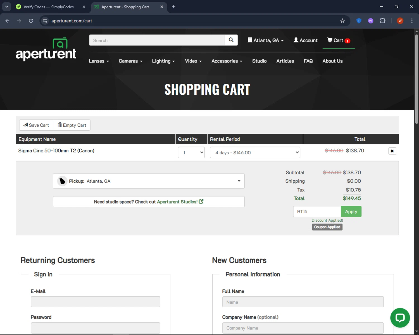Go back to previous page
Viewport: 419px width, 335px height.
pyautogui.click(x=8, y=21)
